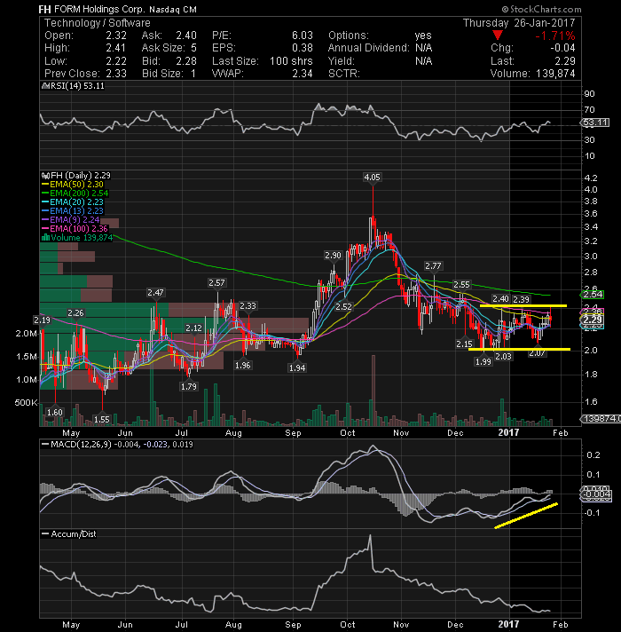This screenshot has height=632, width=621.
Task: Click the blue EMA(13) 2.23 legend entry
Action: pyautogui.click(x=73, y=210)
